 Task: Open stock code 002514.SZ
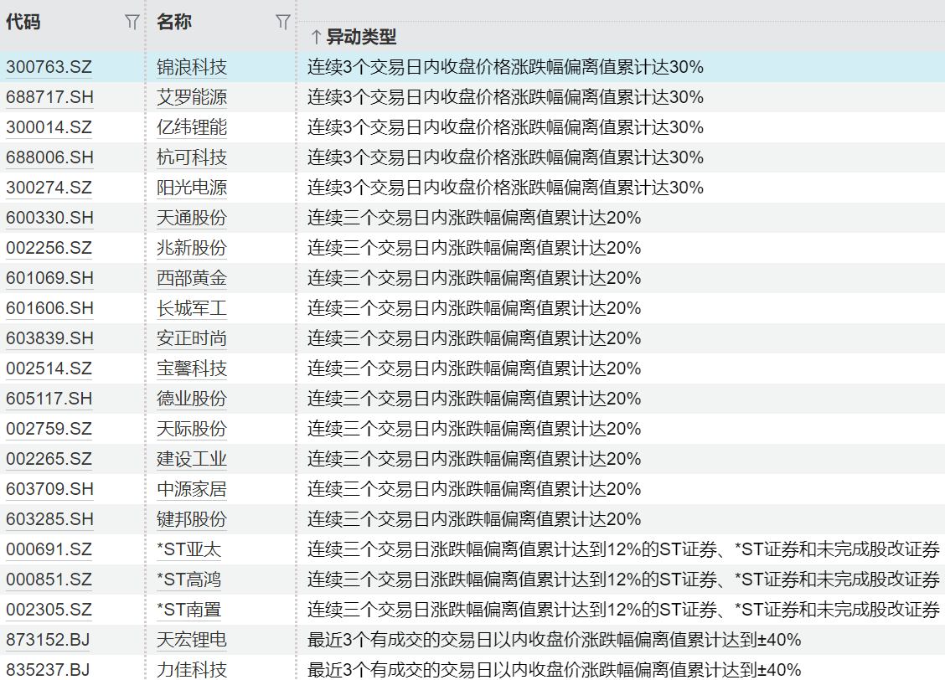click(x=49, y=368)
